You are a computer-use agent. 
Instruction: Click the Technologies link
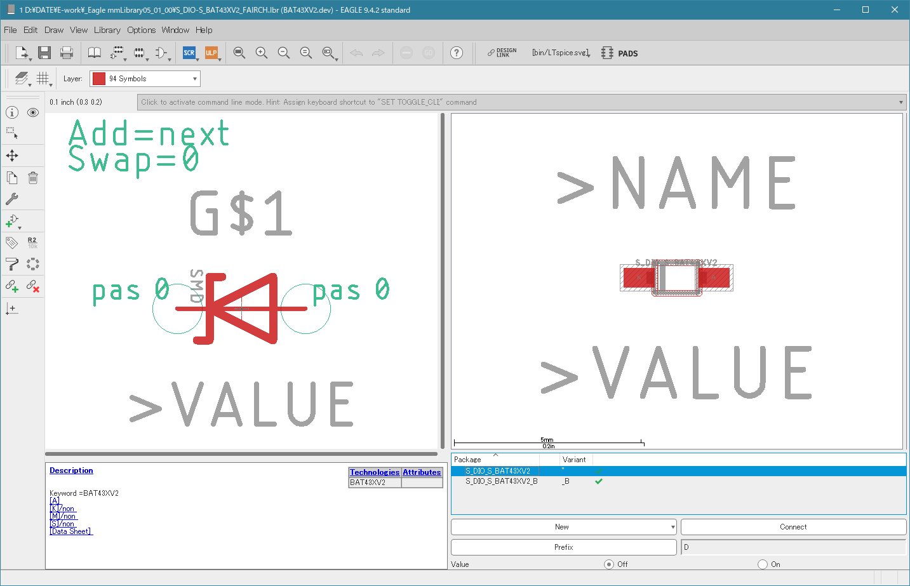(375, 472)
